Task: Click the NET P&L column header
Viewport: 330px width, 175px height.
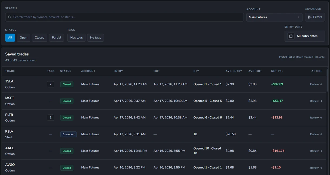Action: (277, 71)
